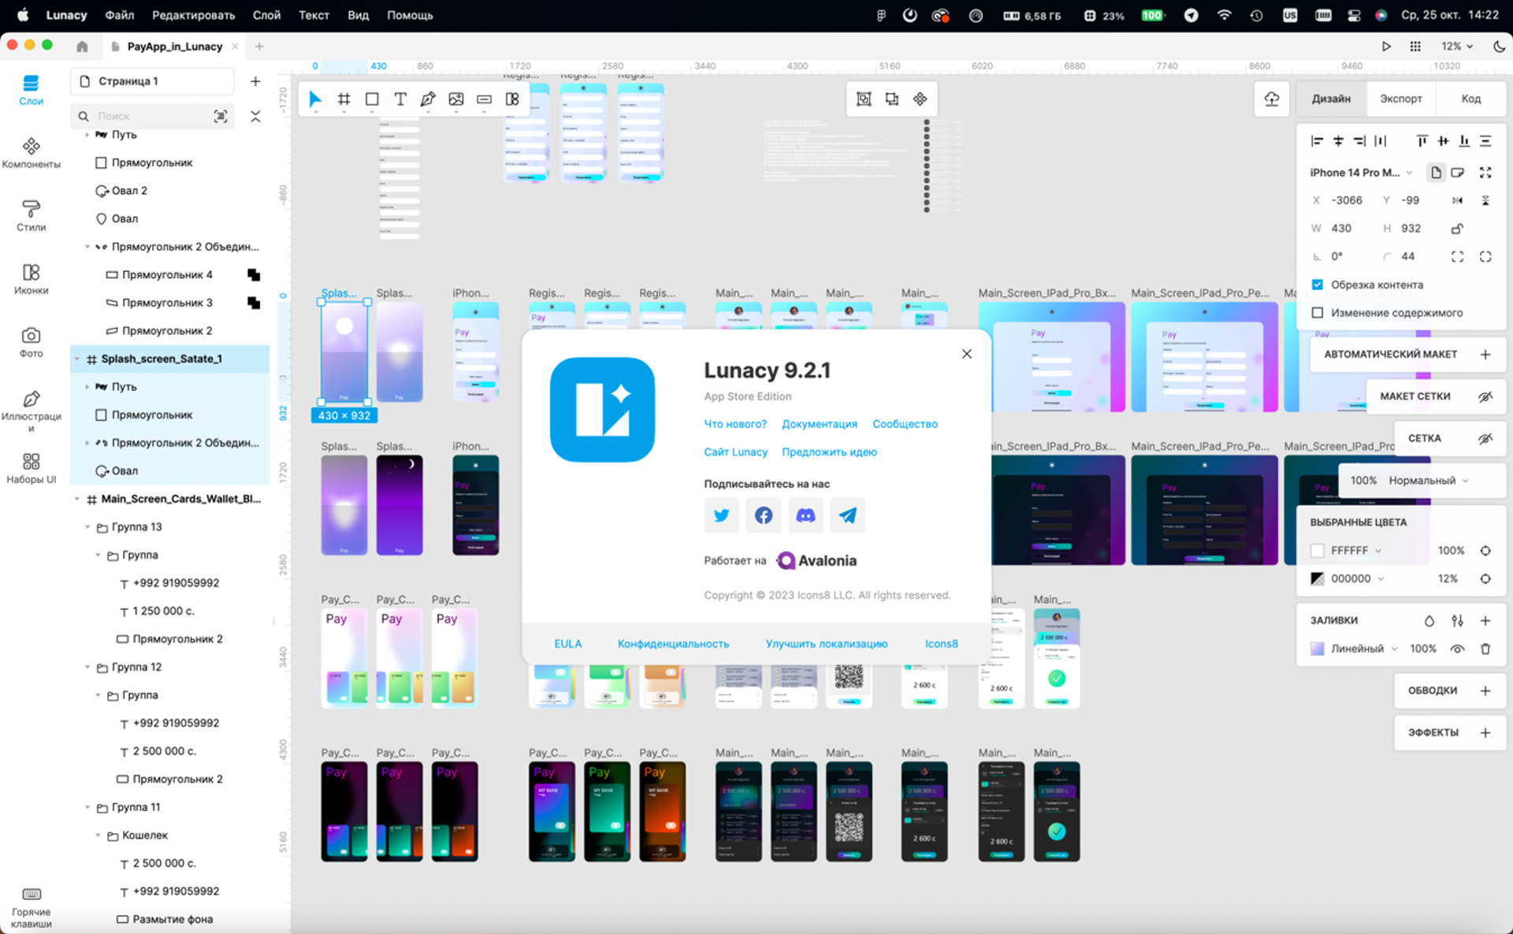This screenshot has height=934, width=1513.
Task: Open the Photos library panel
Action: pyautogui.click(x=31, y=342)
